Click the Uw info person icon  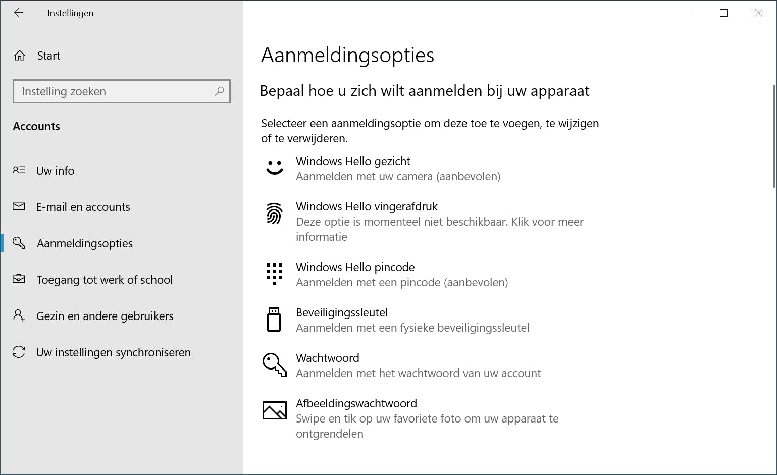pos(19,170)
